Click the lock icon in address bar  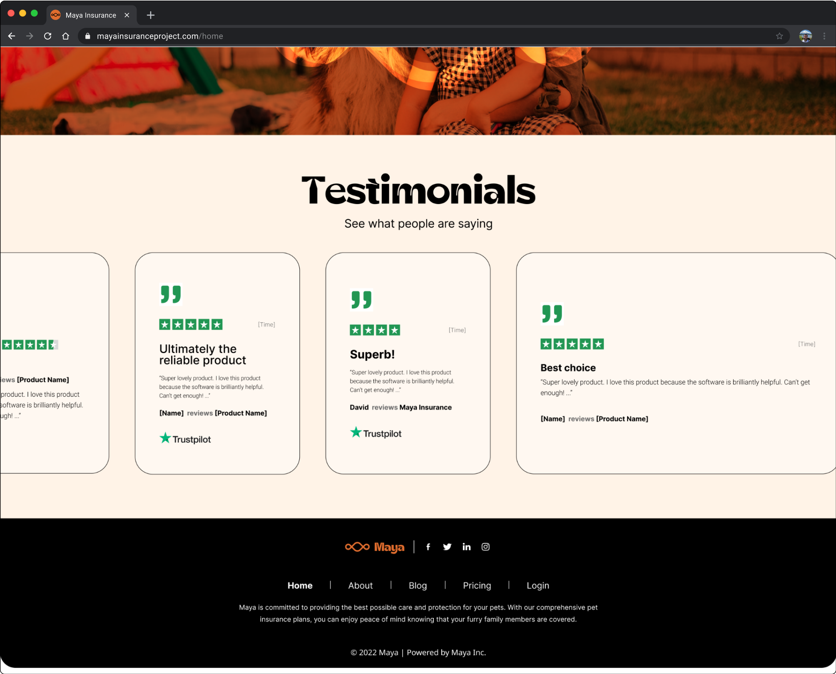coord(87,36)
